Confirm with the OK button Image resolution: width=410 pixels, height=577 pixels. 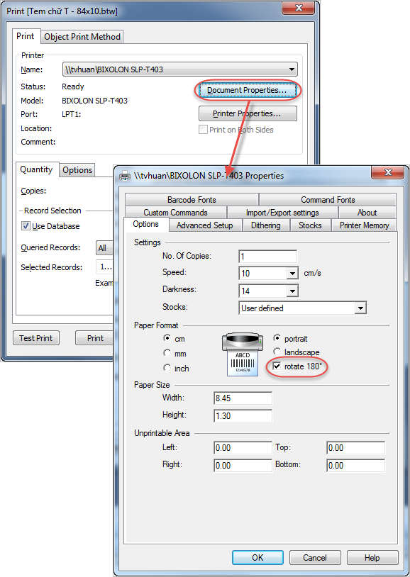[x=257, y=557]
